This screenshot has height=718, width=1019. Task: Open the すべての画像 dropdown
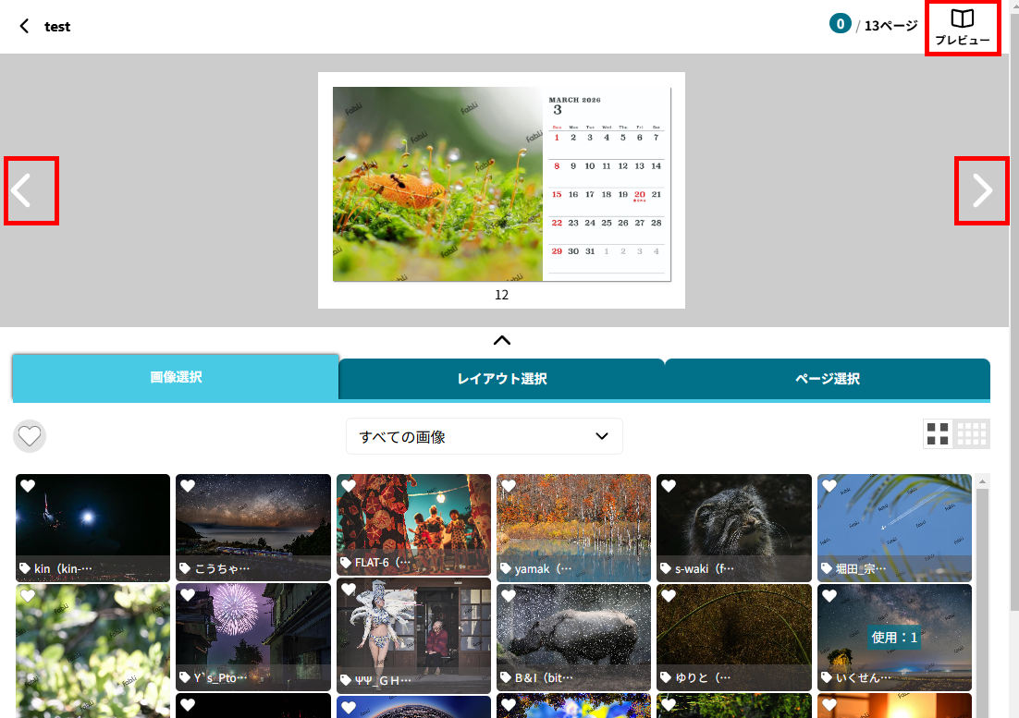(484, 436)
